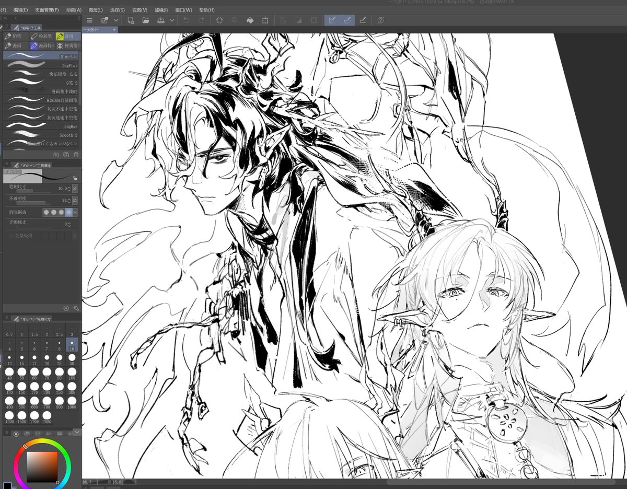Open the 动画(A) menu
This screenshot has width=627, height=489.
point(74,10)
